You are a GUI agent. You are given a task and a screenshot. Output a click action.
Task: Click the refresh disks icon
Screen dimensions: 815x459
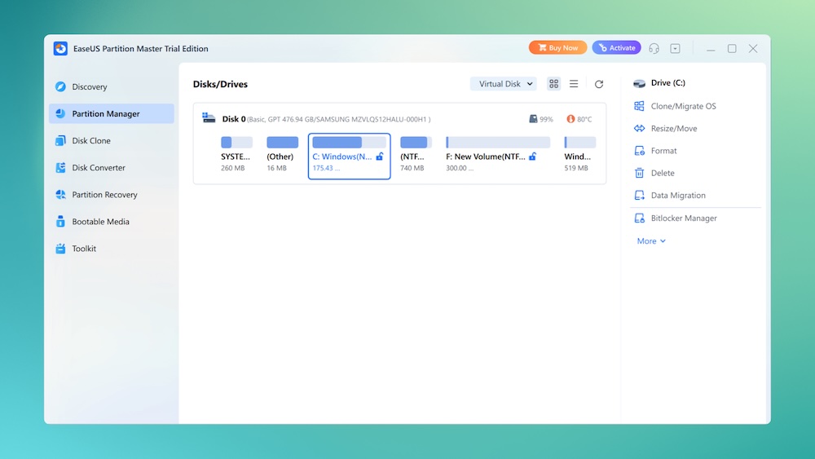599,84
